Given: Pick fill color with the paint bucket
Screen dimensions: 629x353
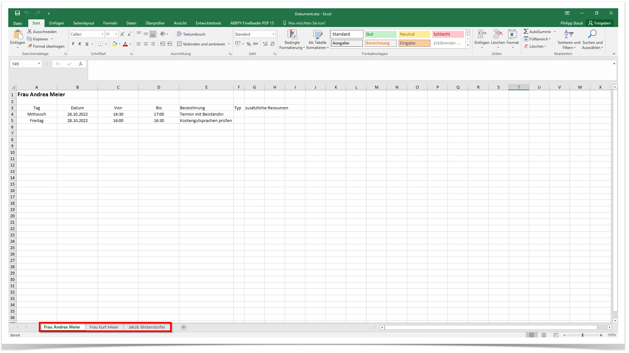Looking at the screenshot, I should [x=114, y=44].
